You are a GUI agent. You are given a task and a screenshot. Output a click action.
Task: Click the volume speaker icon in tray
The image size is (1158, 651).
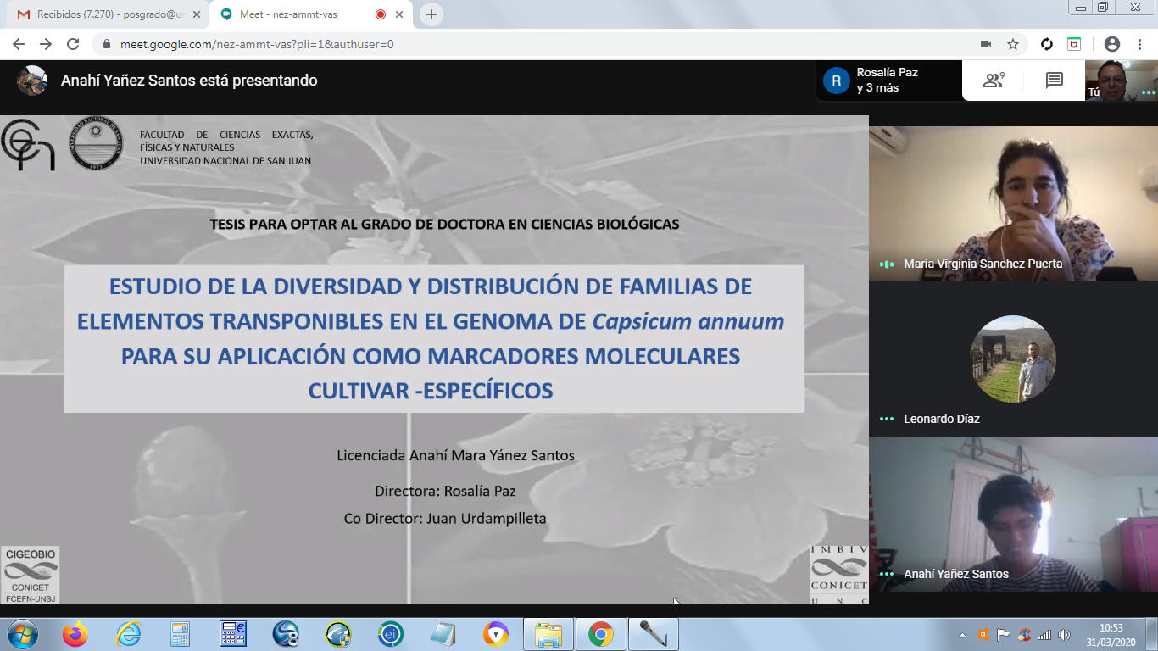1065,635
